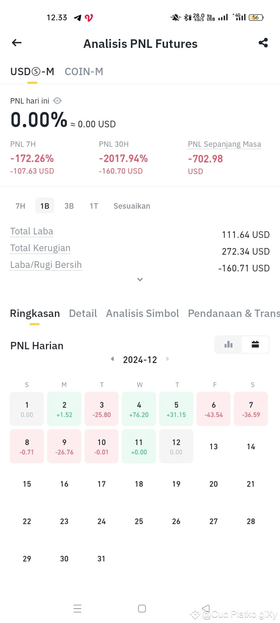Open Sesuaikan custom range
The width and height of the screenshot is (280, 623).
132,206
